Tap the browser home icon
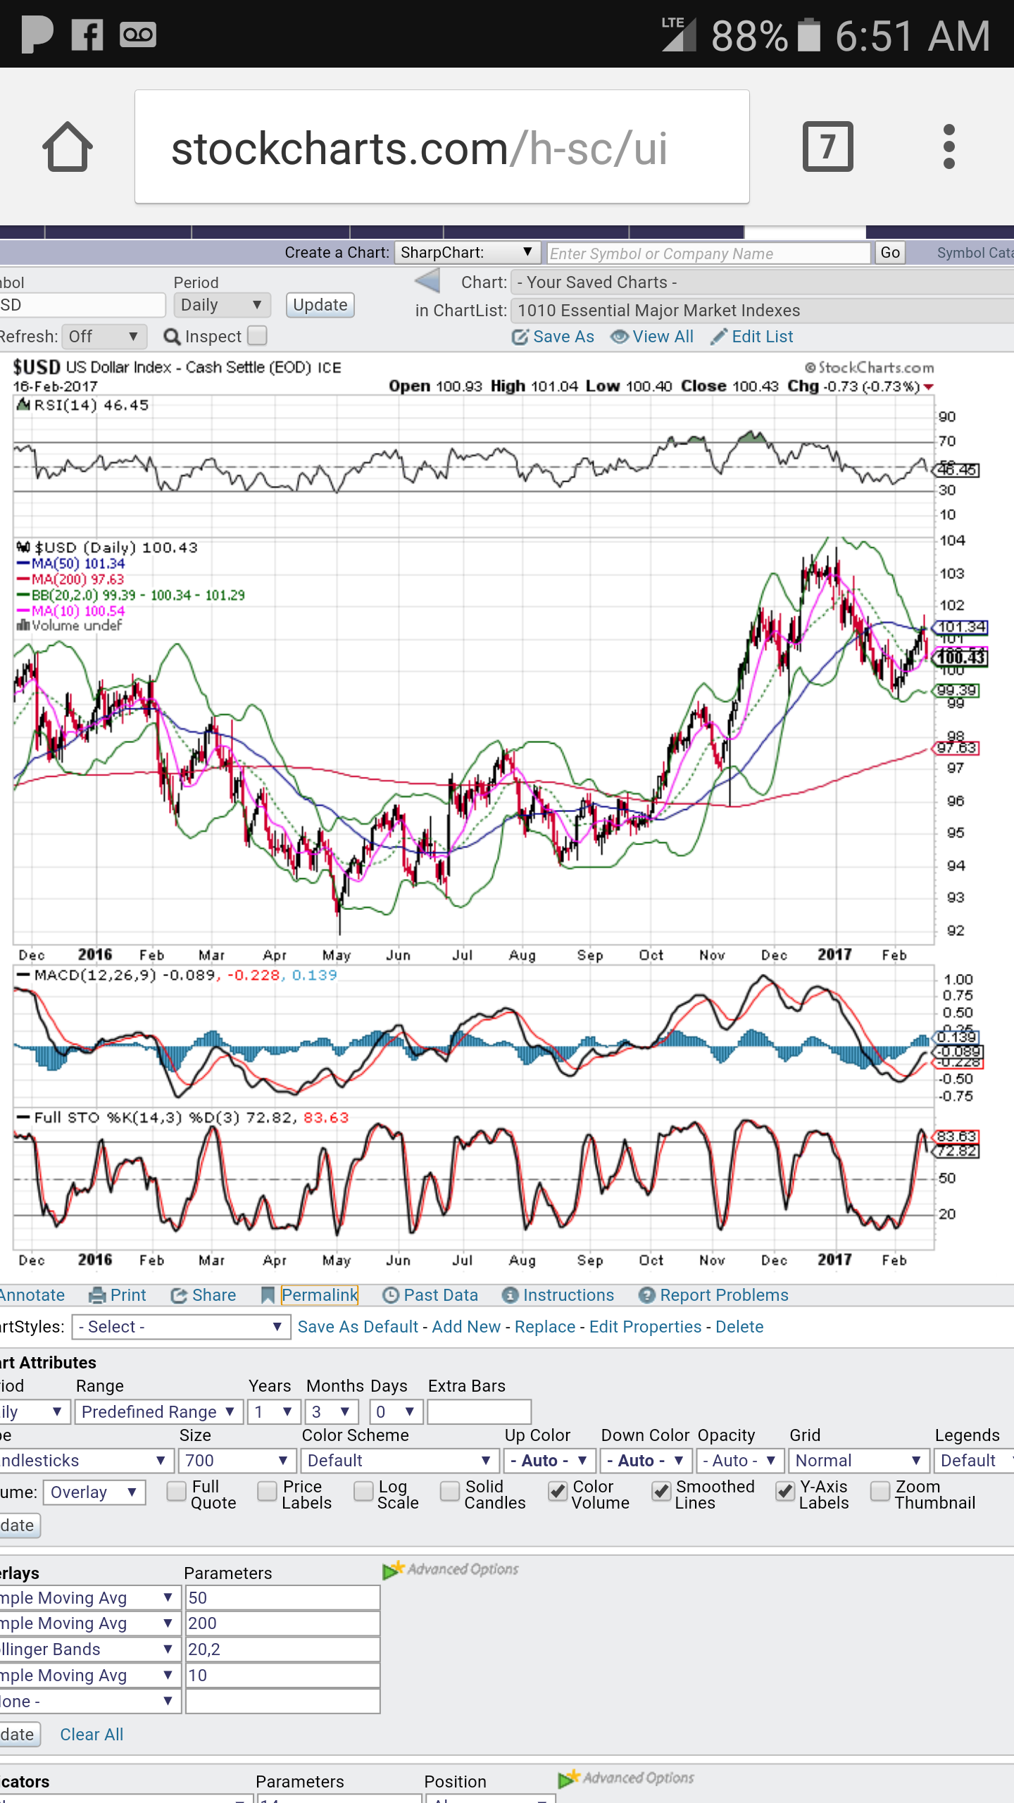This screenshot has height=1803, width=1014. [x=68, y=147]
